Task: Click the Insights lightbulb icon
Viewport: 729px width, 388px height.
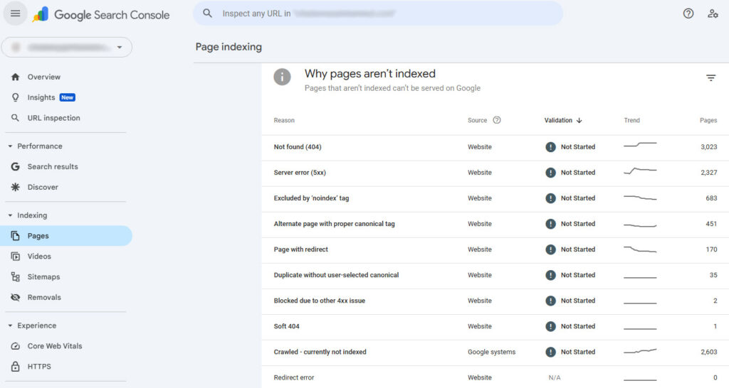Action: coord(16,97)
